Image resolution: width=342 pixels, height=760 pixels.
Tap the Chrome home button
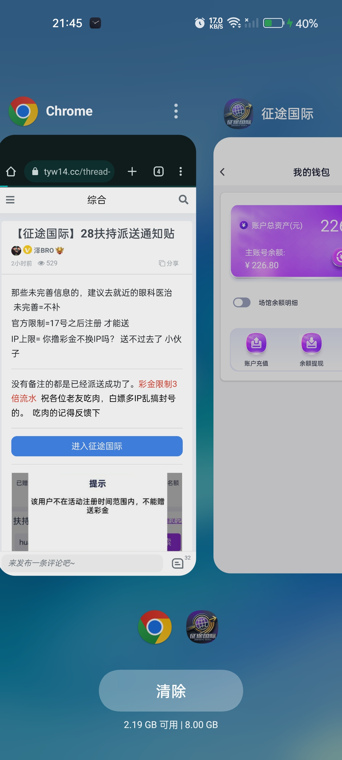[11, 172]
